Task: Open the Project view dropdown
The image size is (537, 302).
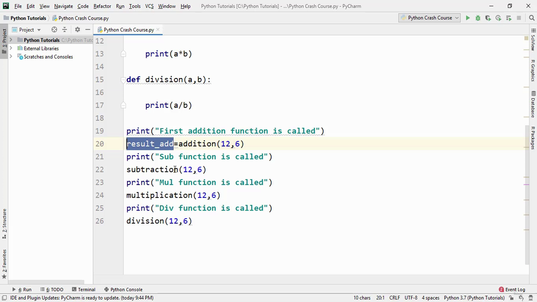Action: [30, 30]
